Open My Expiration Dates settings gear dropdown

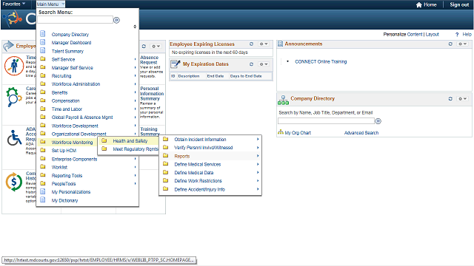pyautogui.click(x=264, y=64)
